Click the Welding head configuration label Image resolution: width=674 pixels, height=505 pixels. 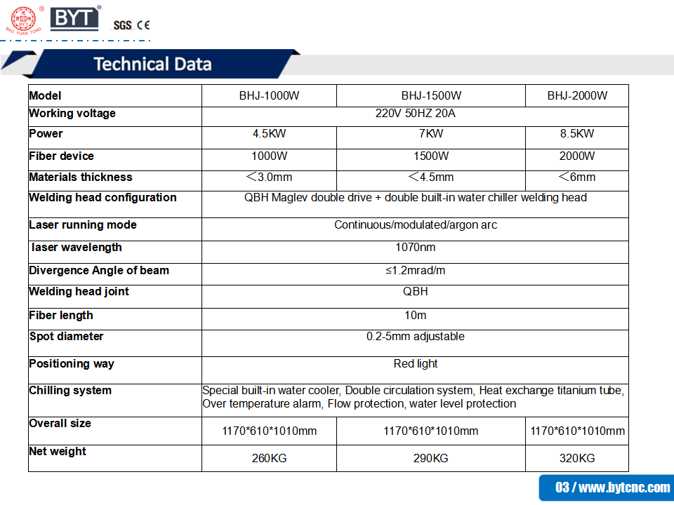pos(103,198)
